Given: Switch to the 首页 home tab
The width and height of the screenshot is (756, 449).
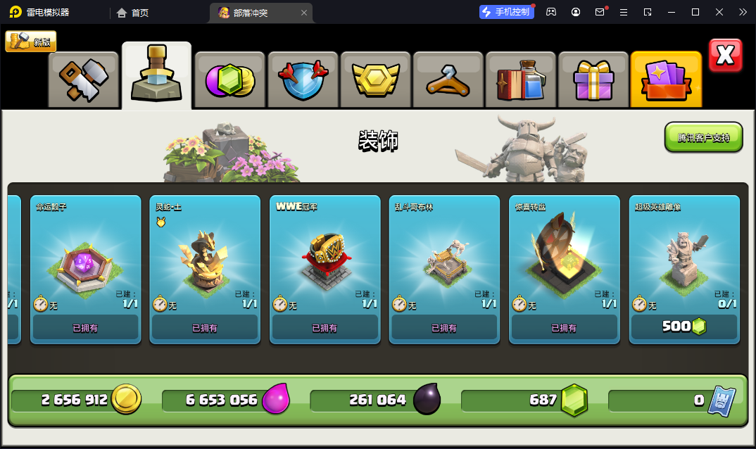Looking at the screenshot, I should pos(132,13).
